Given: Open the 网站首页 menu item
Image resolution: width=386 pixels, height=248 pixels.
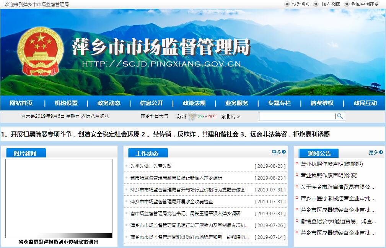Looking at the screenshot, I should pos(21,103).
